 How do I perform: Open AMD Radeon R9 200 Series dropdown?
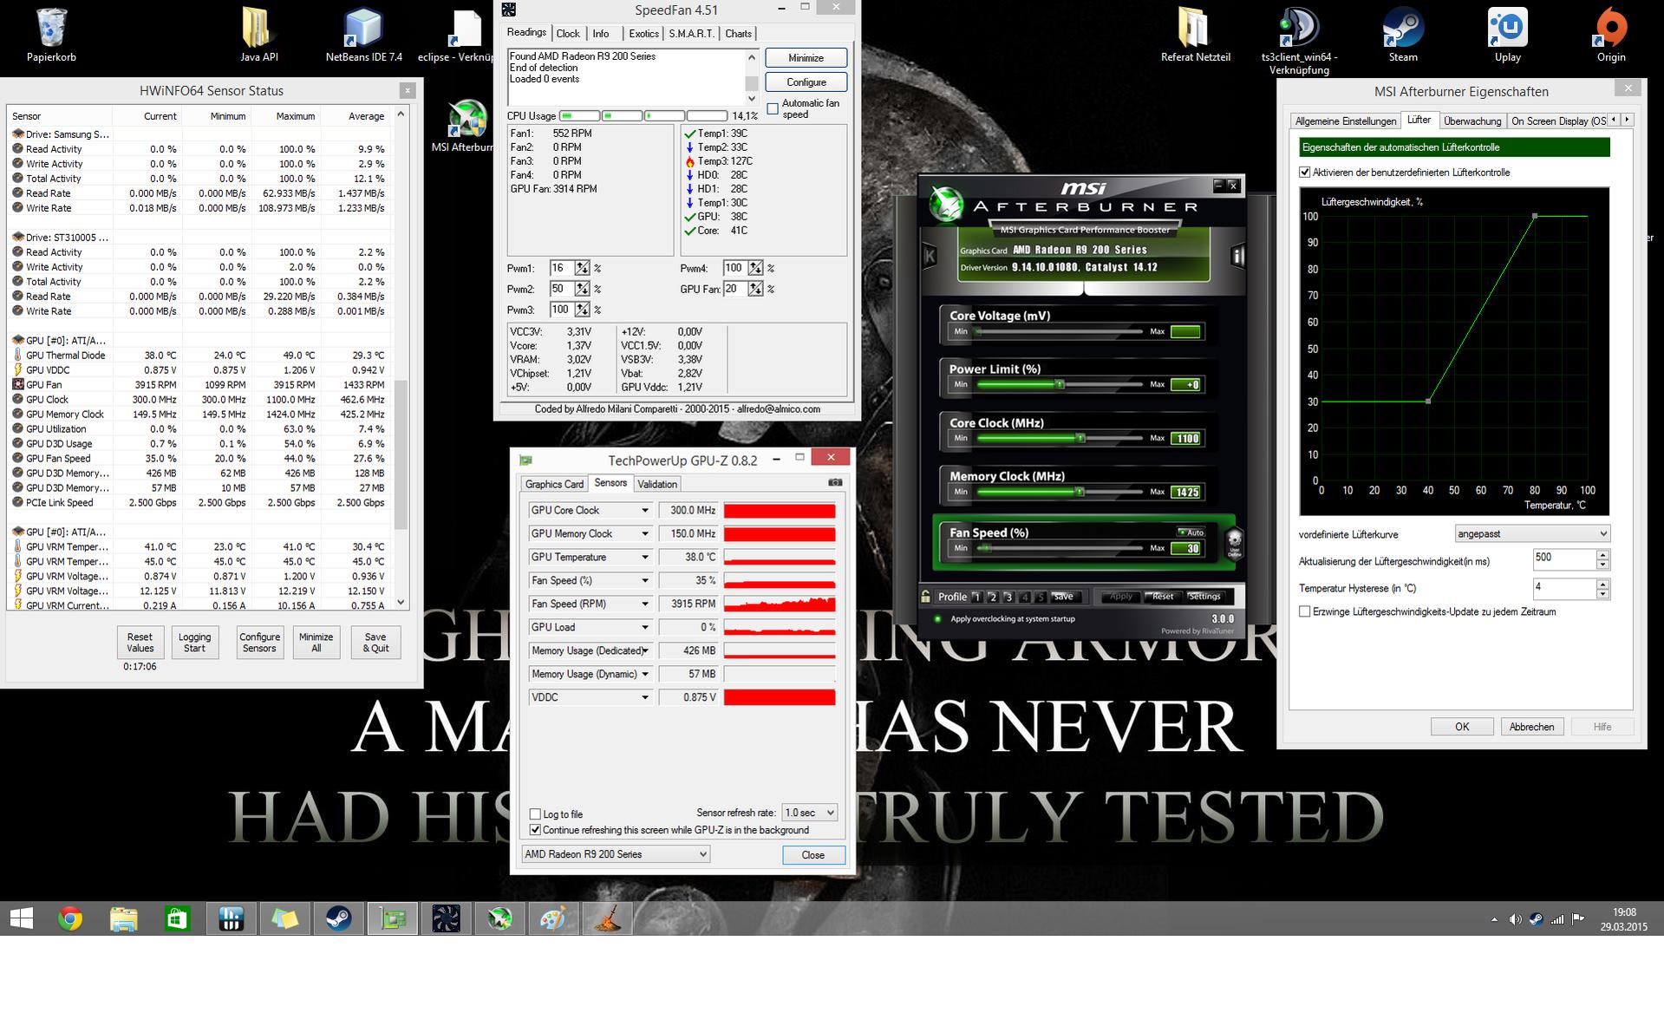(x=616, y=854)
